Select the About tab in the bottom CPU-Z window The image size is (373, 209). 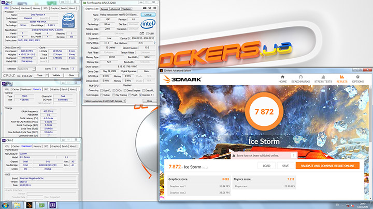(x=73, y=146)
